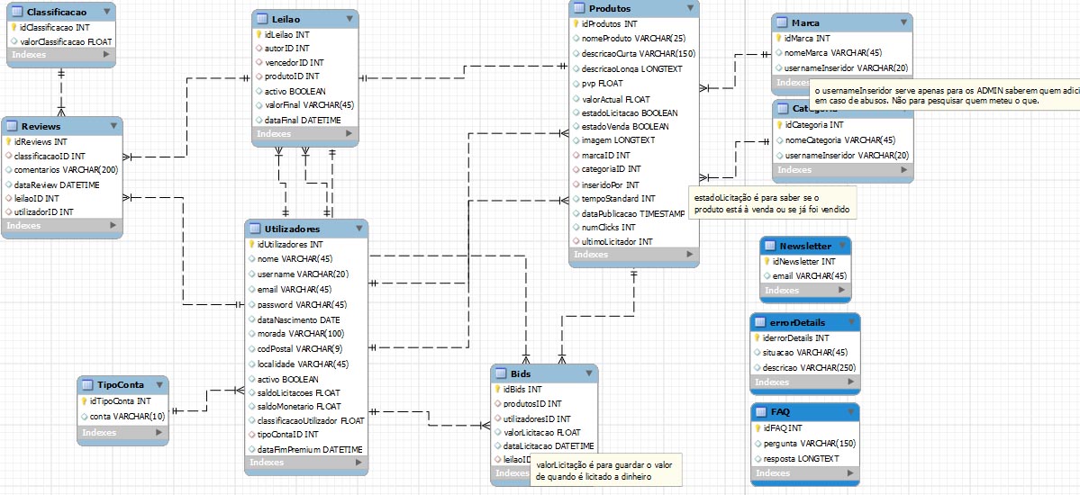Expand Indexes section of Produtos table
1080x495 pixels.
pyautogui.click(x=689, y=255)
